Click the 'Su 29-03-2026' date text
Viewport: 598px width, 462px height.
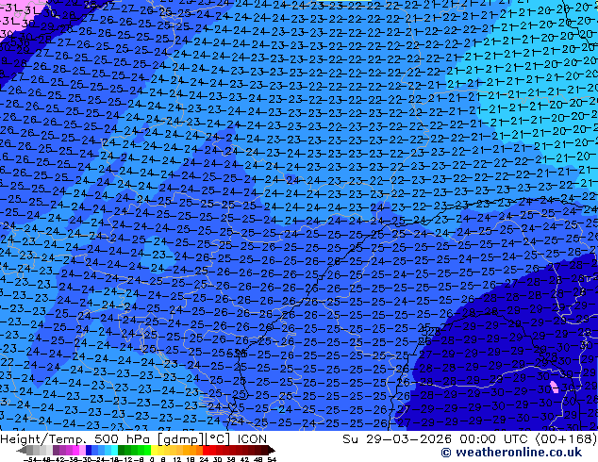(397, 439)
